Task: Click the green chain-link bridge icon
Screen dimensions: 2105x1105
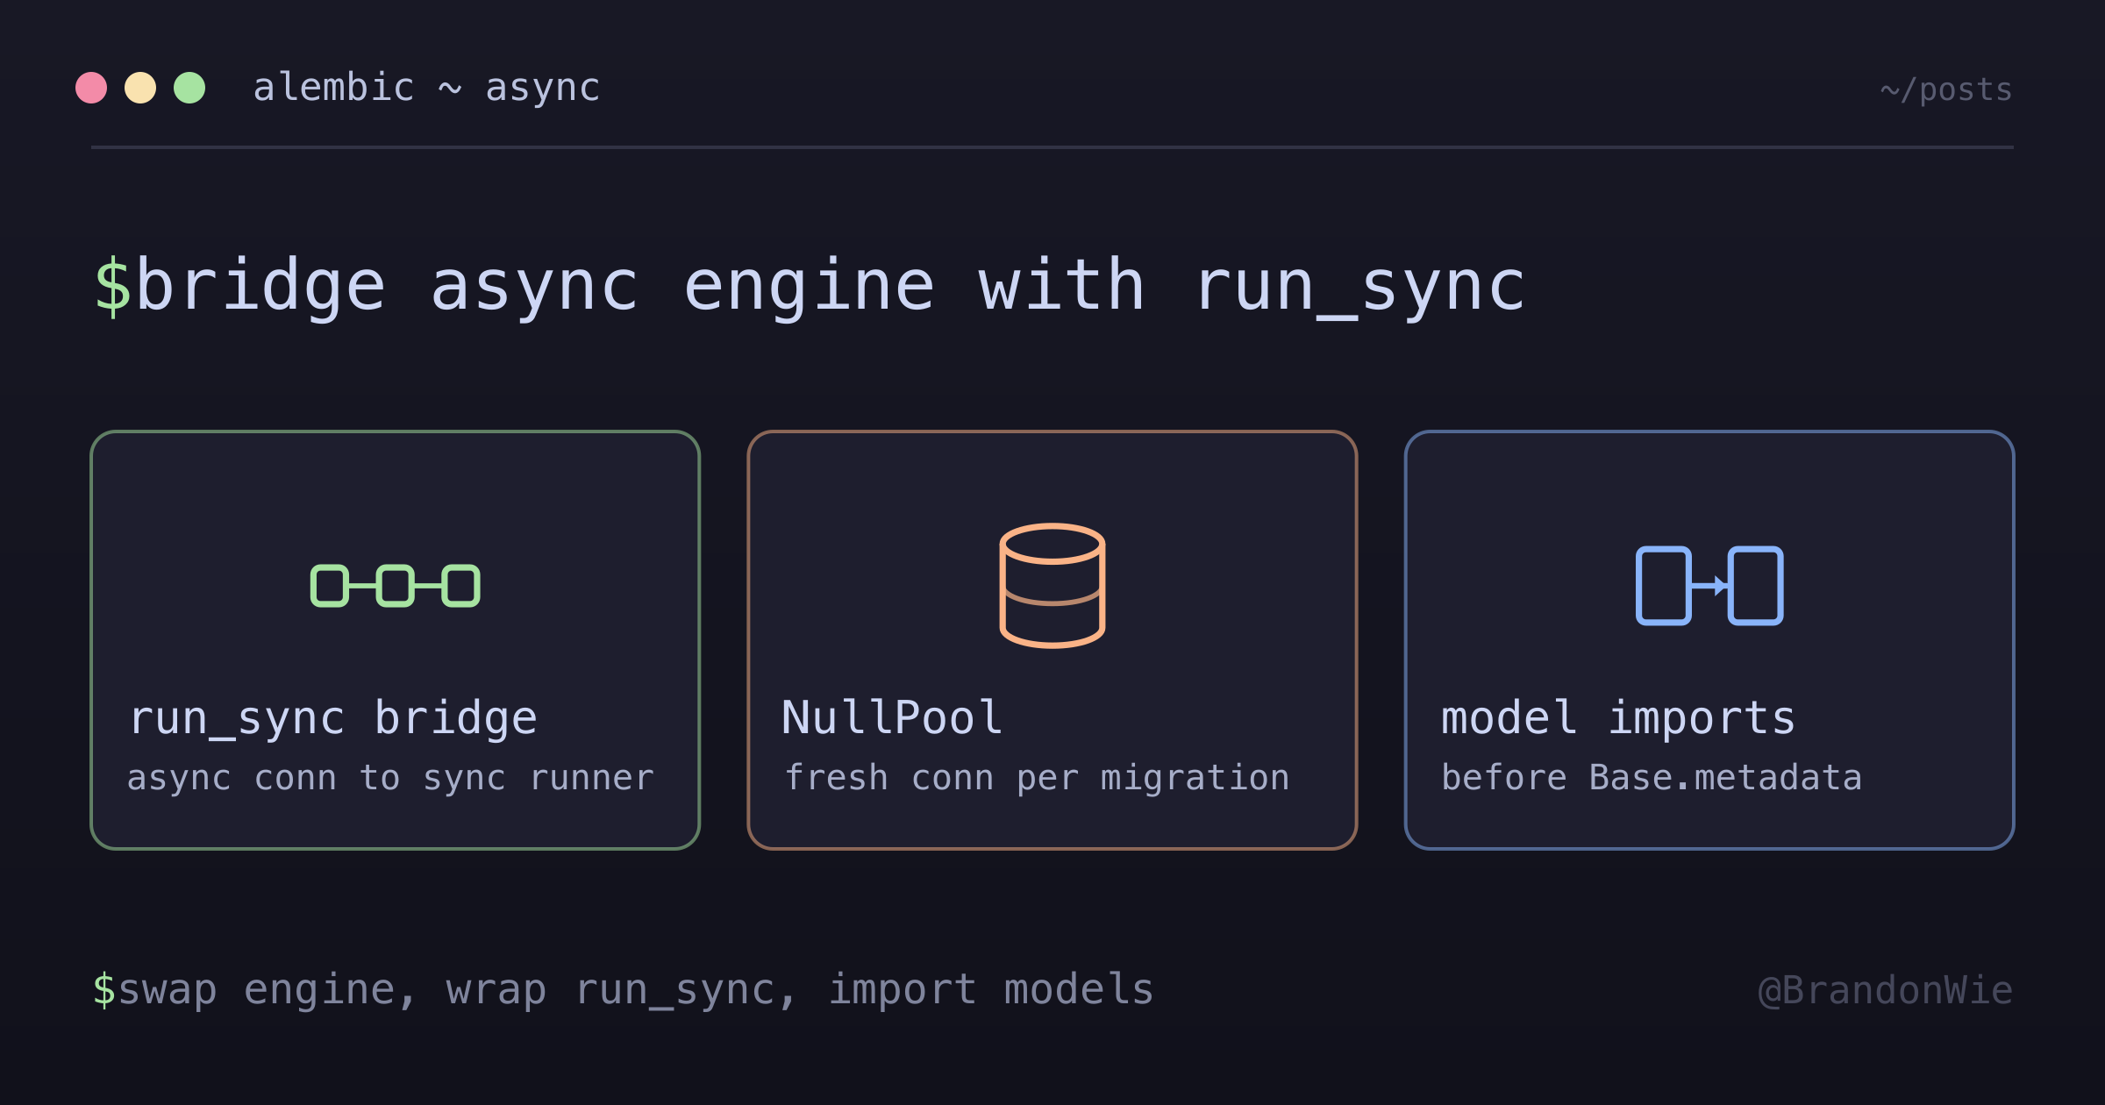Action: [395, 586]
